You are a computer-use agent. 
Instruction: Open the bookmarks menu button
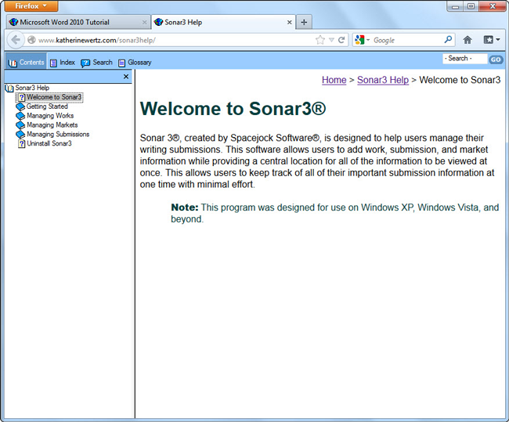[x=492, y=40]
